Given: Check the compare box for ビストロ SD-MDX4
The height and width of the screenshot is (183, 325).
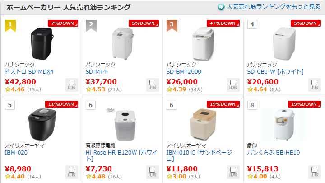Looking at the screenshot, I should pyautogui.click(x=71, y=85).
